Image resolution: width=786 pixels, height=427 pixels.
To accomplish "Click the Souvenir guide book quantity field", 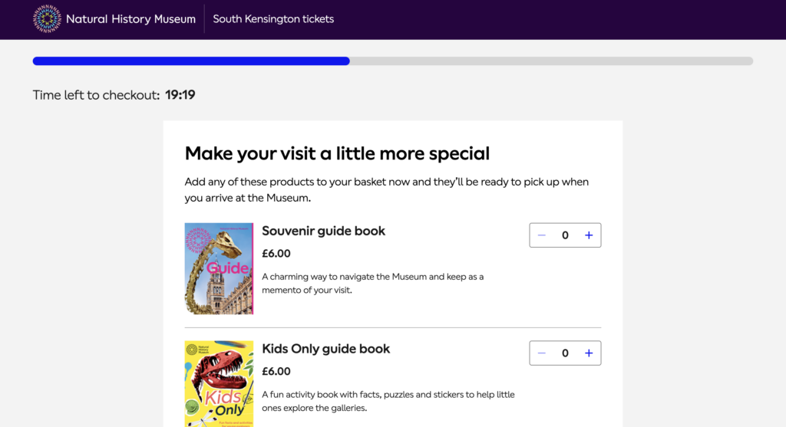I will (x=565, y=235).
